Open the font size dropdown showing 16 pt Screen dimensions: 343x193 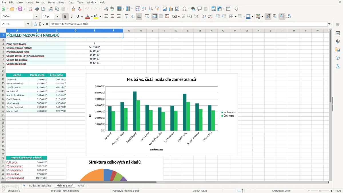tap(57, 17)
